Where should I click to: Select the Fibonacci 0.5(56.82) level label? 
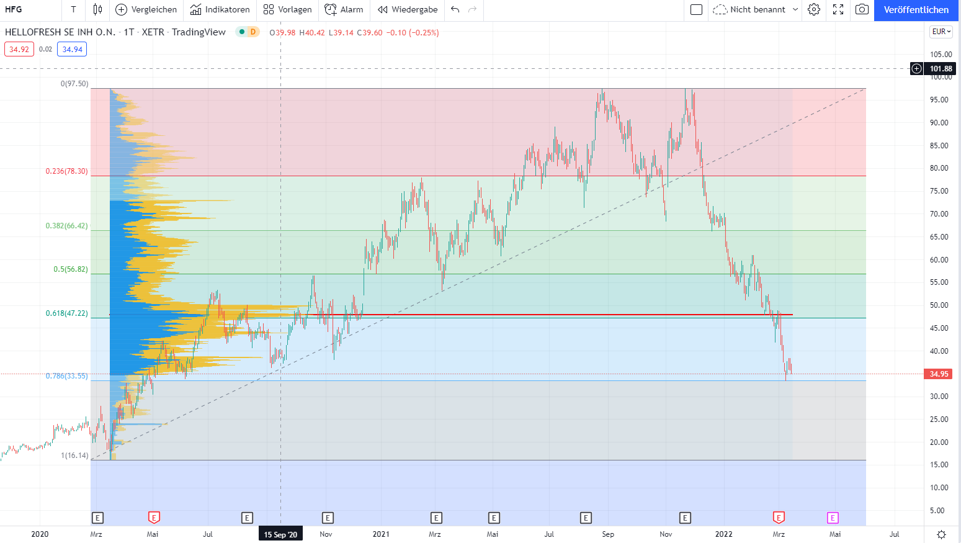[x=71, y=269]
